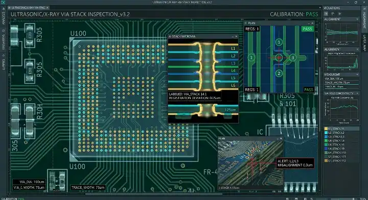This screenshot has height=200, width=368.
Task: Close the STACK MICROVIA window
Action: coord(236,37)
